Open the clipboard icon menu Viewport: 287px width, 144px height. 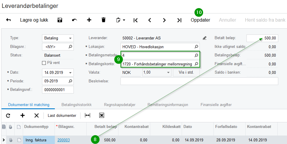click(121, 20)
